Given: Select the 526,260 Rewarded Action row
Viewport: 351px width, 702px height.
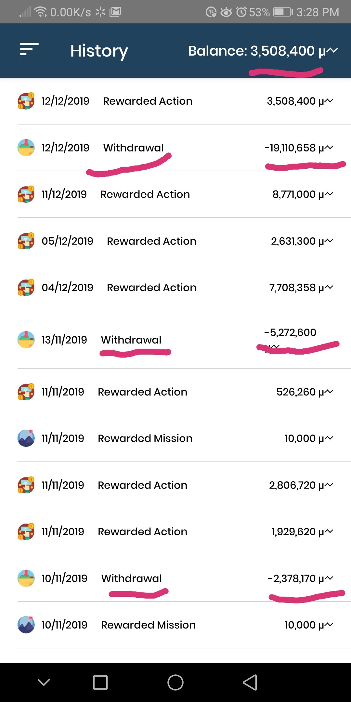Looking at the screenshot, I should (184, 392).
